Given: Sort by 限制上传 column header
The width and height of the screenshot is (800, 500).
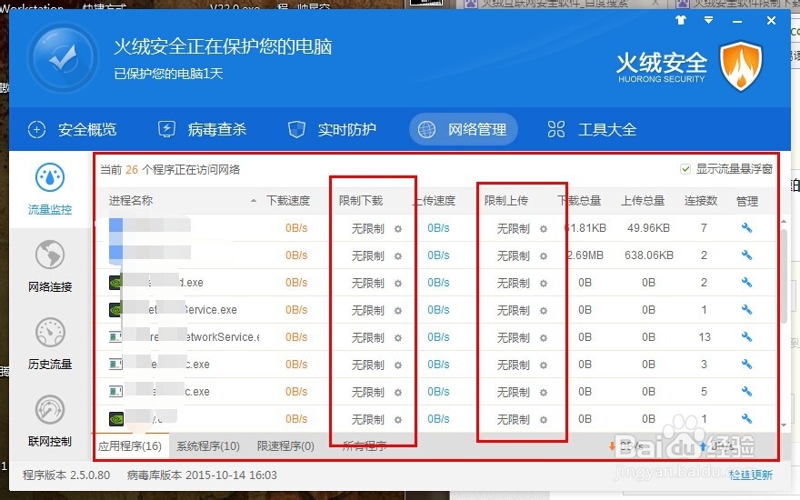Looking at the screenshot, I should pyautogui.click(x=506, y=201).
